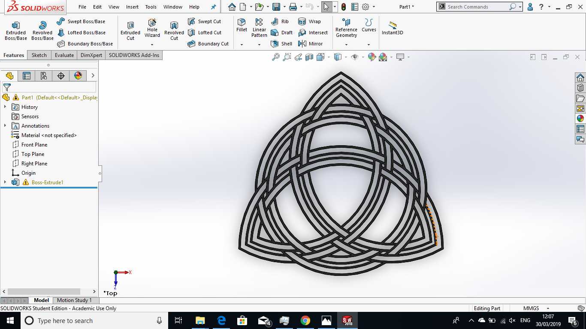Activate the Boundary Cut tool

coord(208,44)
